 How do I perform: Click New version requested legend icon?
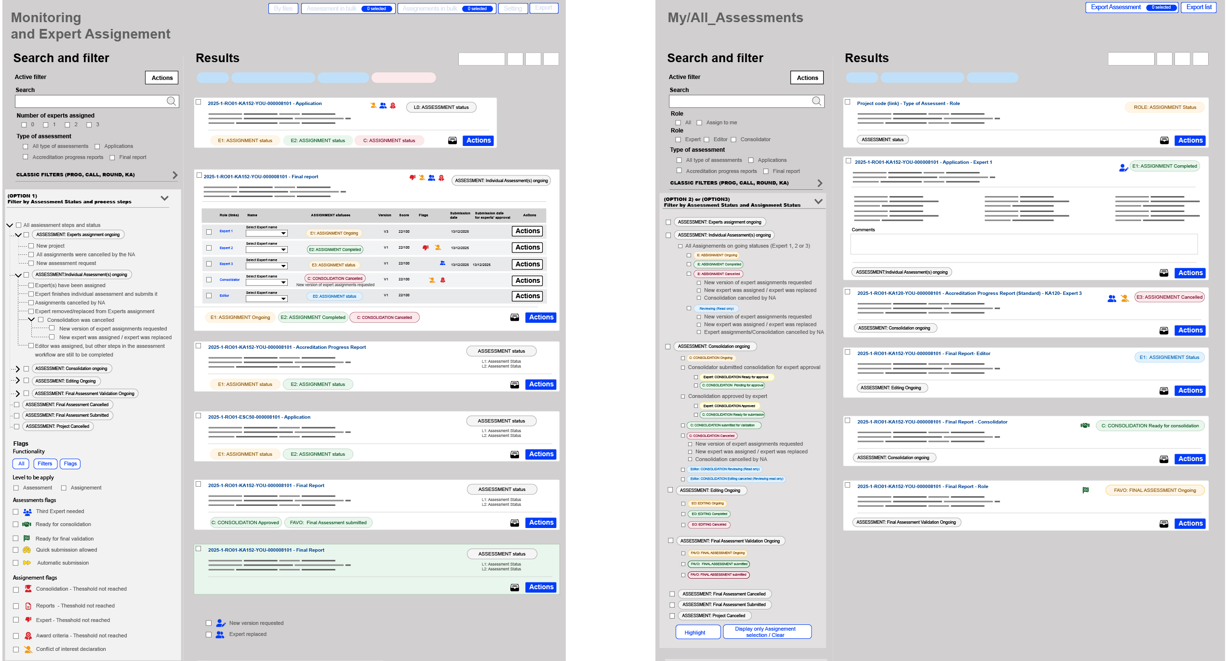[221, 623]
